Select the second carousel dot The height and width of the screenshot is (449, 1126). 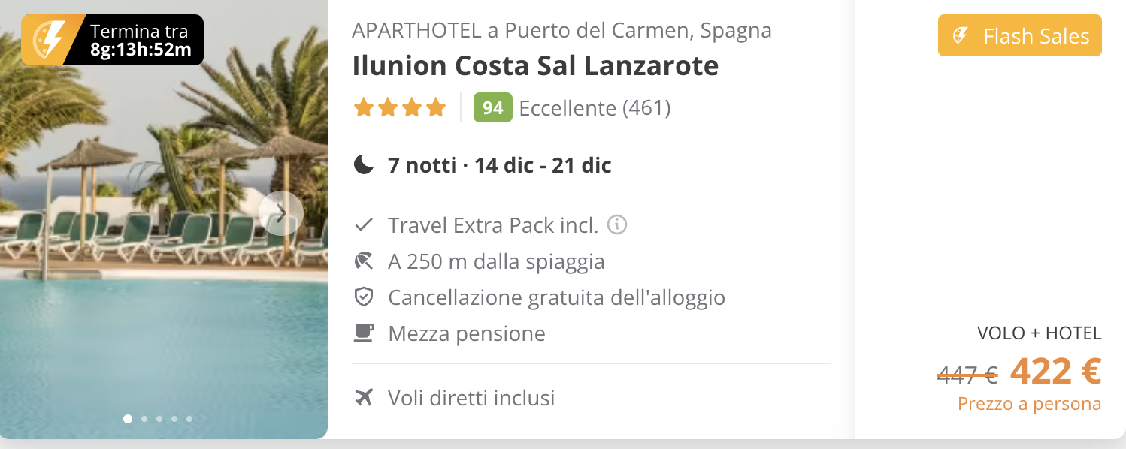click(x=144, y=419)
